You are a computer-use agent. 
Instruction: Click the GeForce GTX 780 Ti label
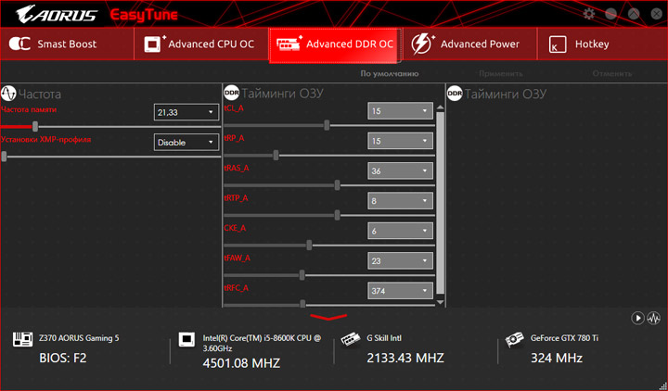564,338
